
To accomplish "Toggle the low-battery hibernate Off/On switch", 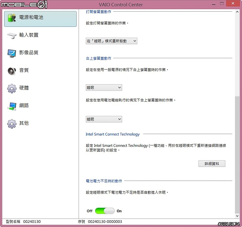I will click(x=105, y=211).
